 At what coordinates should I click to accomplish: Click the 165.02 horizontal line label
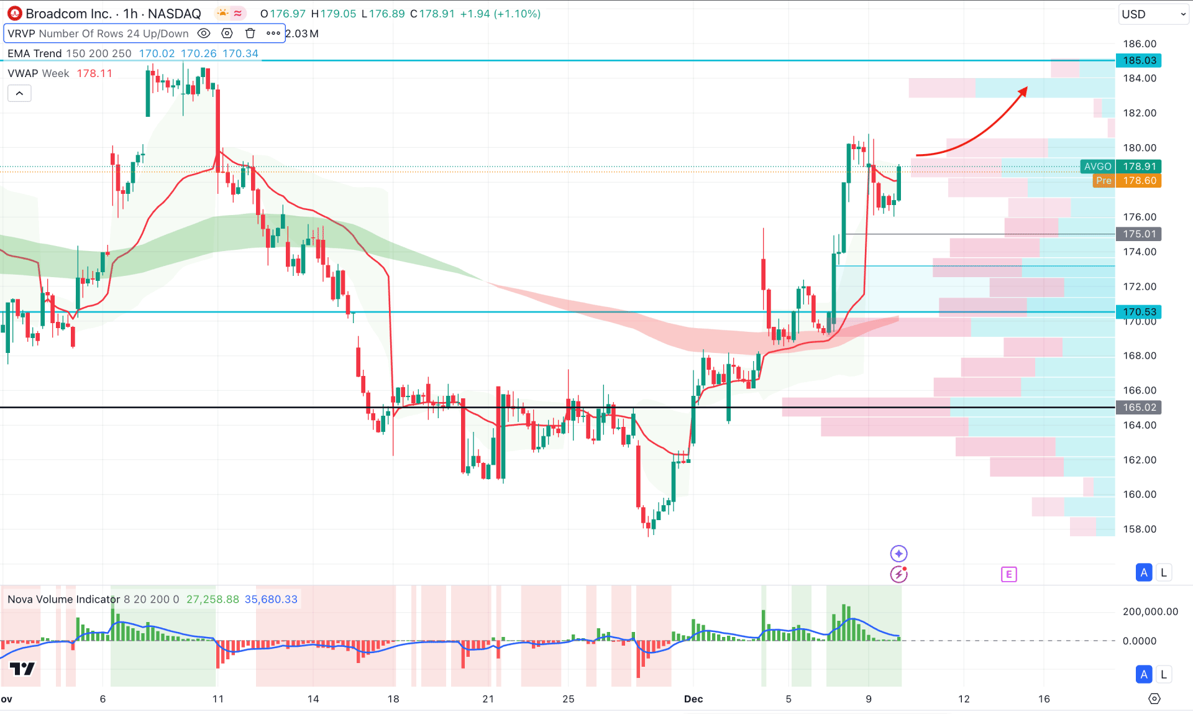1139,407
